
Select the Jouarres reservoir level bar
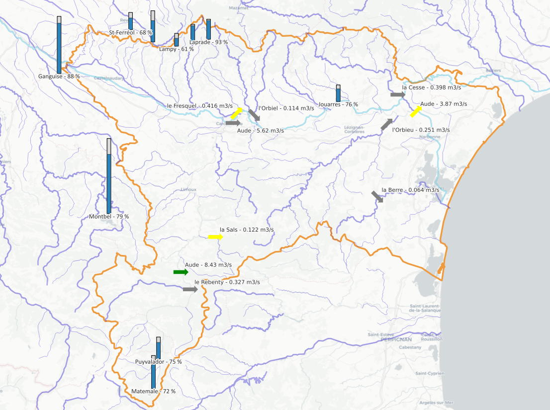338,93
